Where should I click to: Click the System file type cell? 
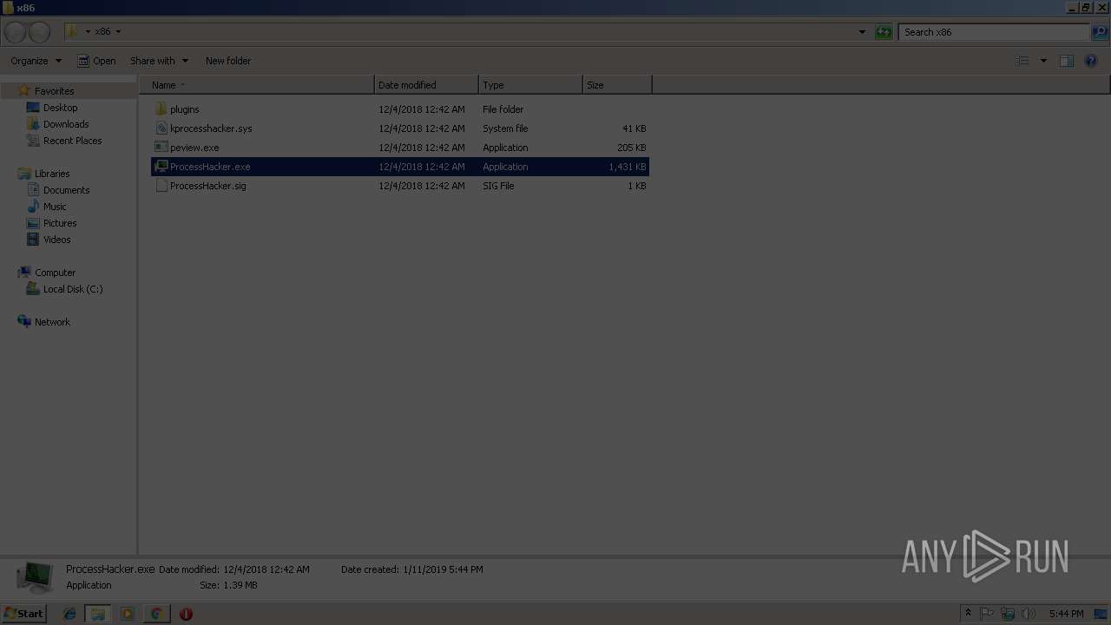coord(505,128)
